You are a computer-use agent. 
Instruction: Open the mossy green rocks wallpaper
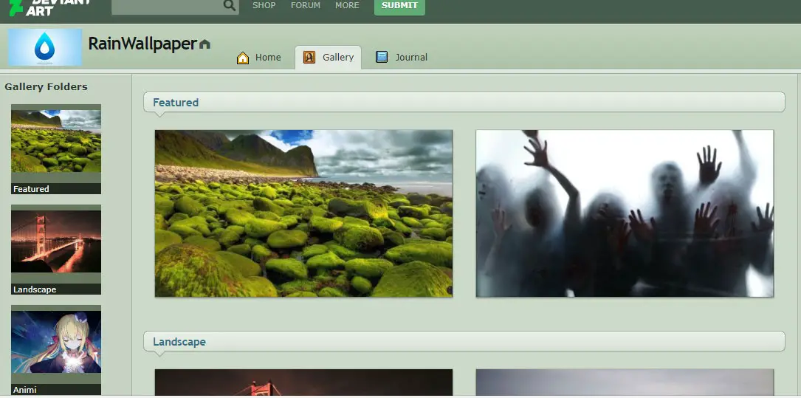[303, 213]
